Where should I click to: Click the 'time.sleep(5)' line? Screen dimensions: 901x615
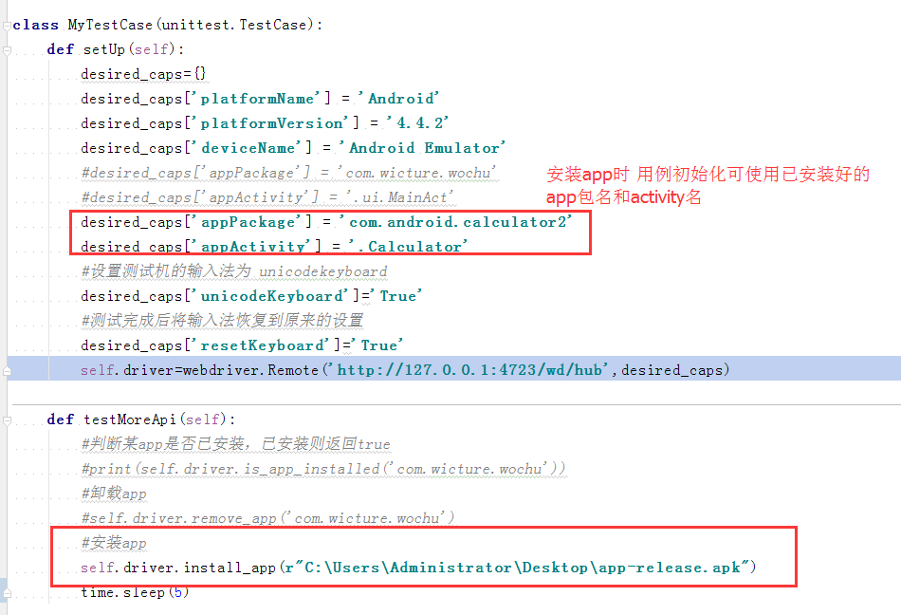pos(135,592)
